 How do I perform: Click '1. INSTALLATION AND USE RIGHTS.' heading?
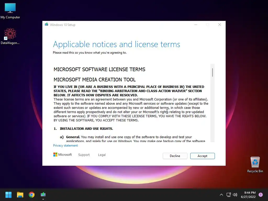[x=83, y=129]
